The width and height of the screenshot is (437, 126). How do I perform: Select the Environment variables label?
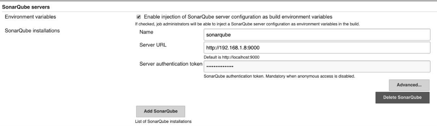[x=30, y=17]
